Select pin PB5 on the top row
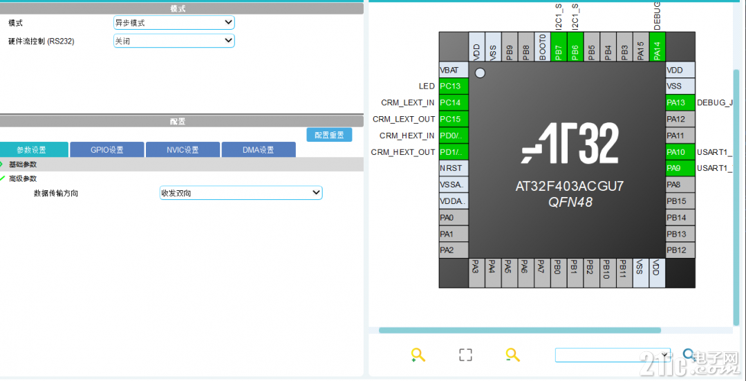This screenshot has width=746, height=381. 591,46
